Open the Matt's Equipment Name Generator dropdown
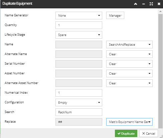This screenshot has height=138, width=163. click(x=129, y=122)
